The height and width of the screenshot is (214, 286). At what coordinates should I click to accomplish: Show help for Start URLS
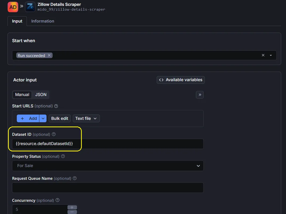click(x=56, y=106)
